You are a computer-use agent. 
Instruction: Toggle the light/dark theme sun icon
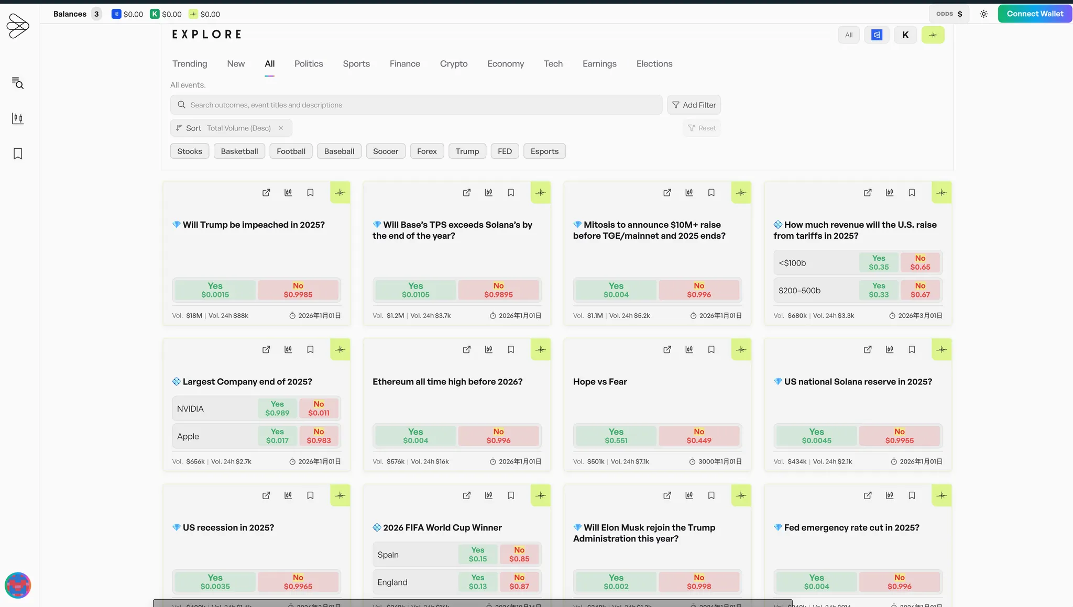[x=983, y=14]
